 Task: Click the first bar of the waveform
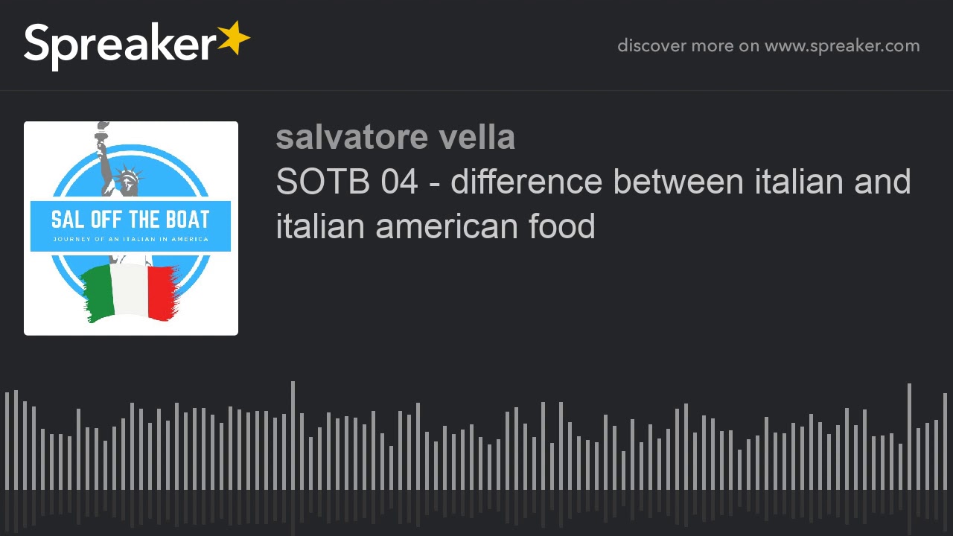(x=7, y=441)
